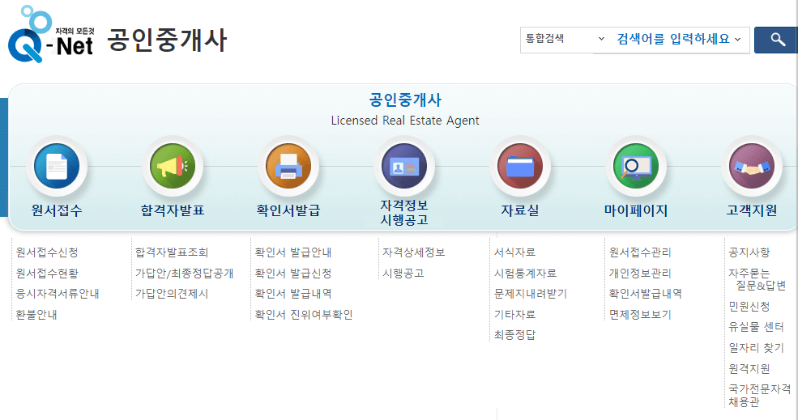This screenshot has height=420, width=798.
Task: Open 가답안/최종정답공개 link
Action: 184,273
